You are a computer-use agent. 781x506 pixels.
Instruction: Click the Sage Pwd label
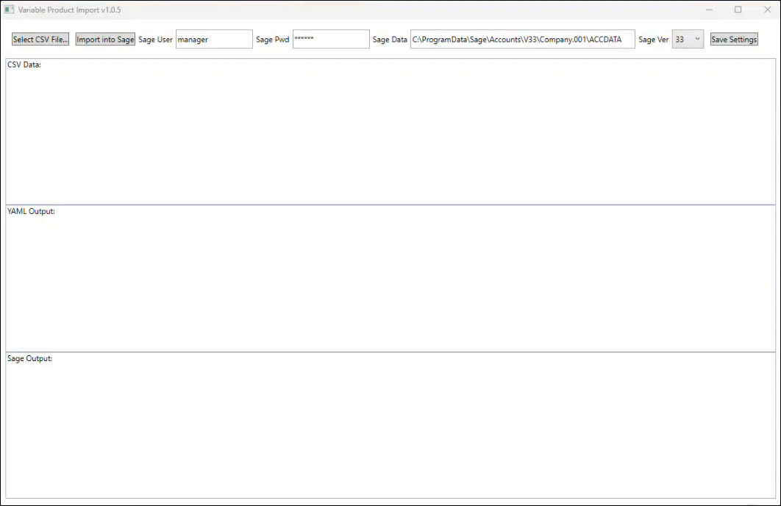[x=272, y=40]
